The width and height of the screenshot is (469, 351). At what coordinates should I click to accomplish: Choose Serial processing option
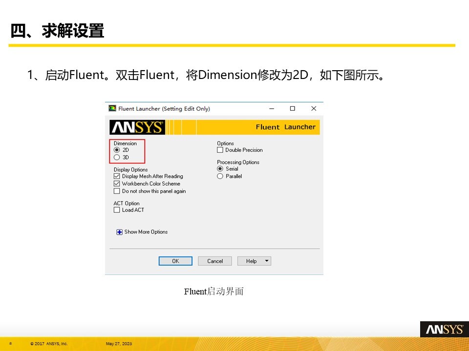click(220, 169)
